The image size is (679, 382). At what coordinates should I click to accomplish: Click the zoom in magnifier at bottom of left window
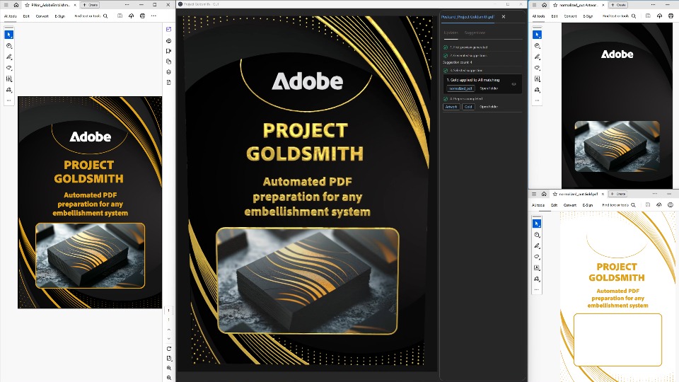pos(169,368)
